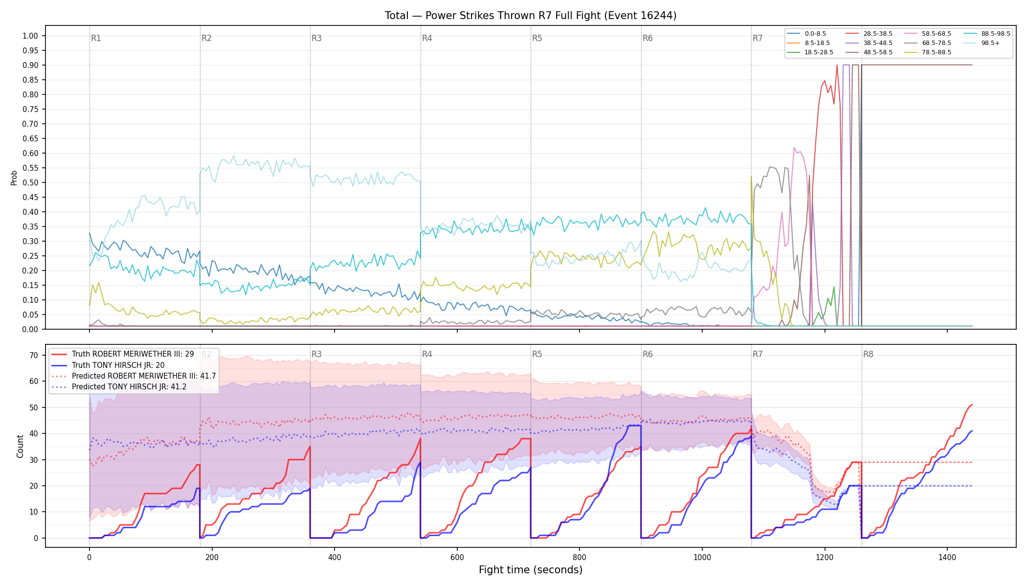Viewport: 1027px width, 587px height.
Task: Select the '0.0-8.5' legend entry
Action: 807,34
